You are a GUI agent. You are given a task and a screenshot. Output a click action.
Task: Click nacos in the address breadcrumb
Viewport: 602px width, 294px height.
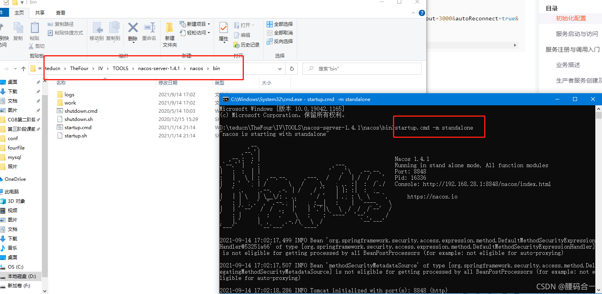pos(196,69)
